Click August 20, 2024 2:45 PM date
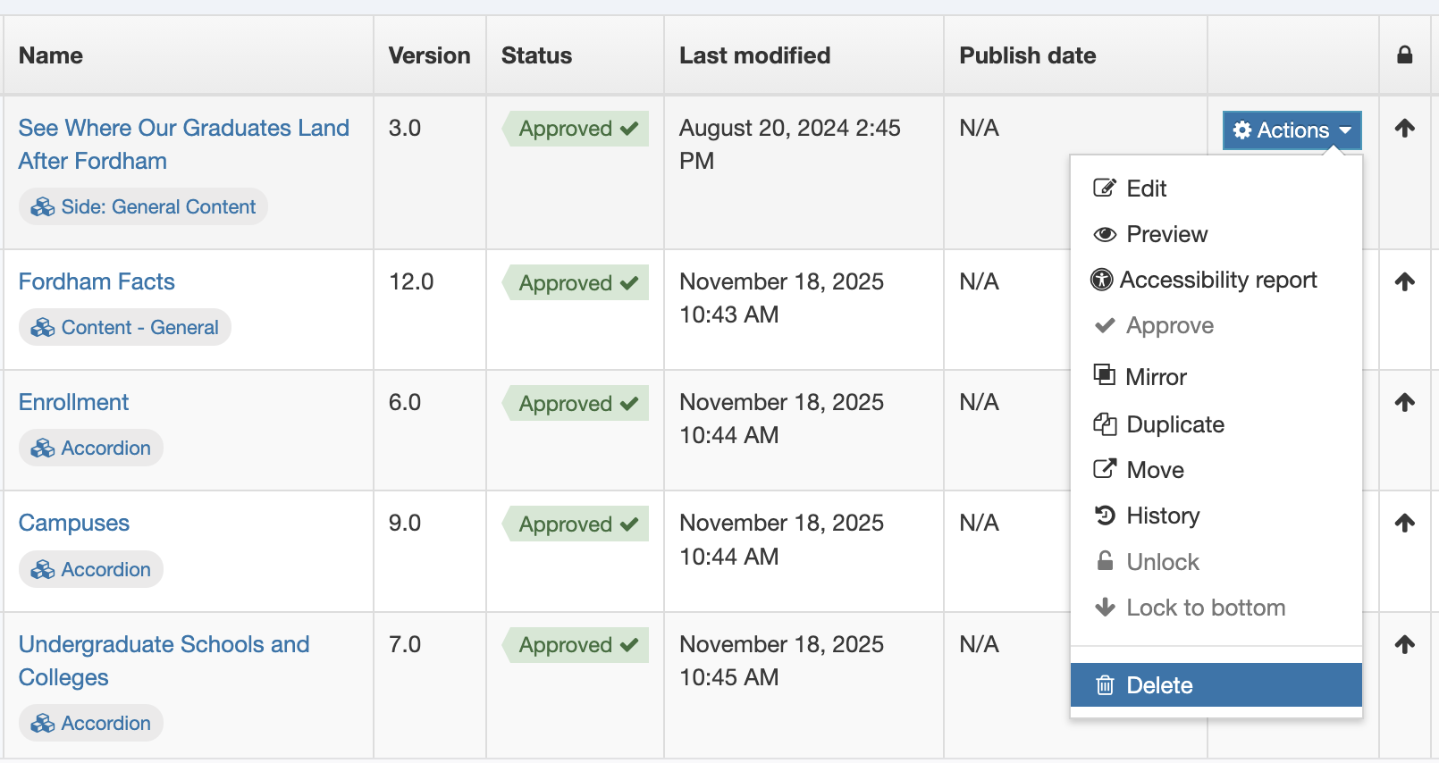This screenshot has height=763, width=1439. click(x=790, y=145)
